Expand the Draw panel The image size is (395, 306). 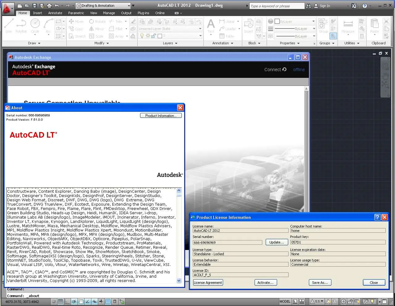pos(34,43)
